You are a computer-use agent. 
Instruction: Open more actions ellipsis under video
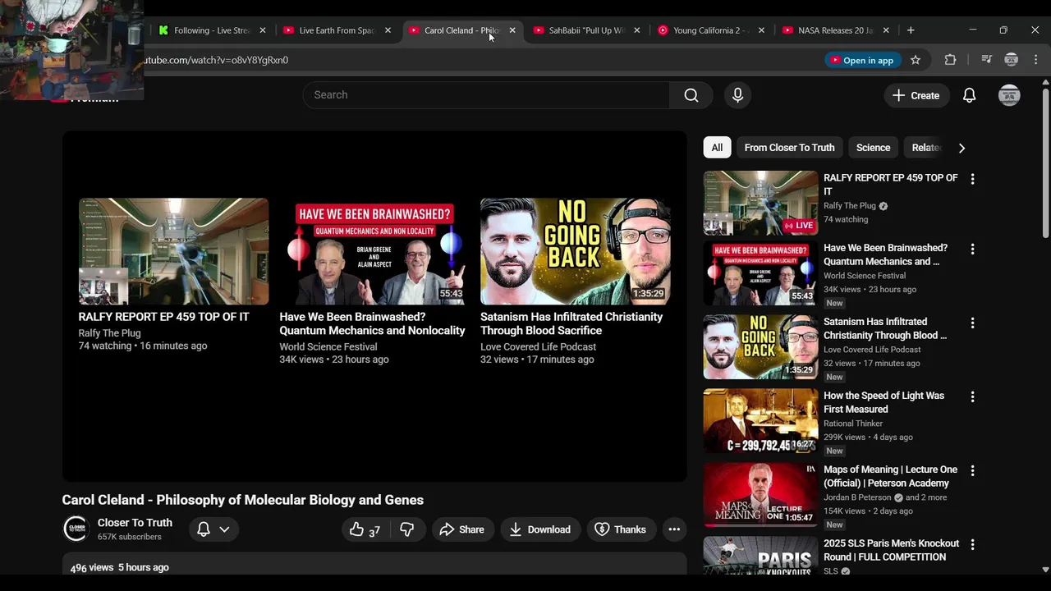point(674,529)
